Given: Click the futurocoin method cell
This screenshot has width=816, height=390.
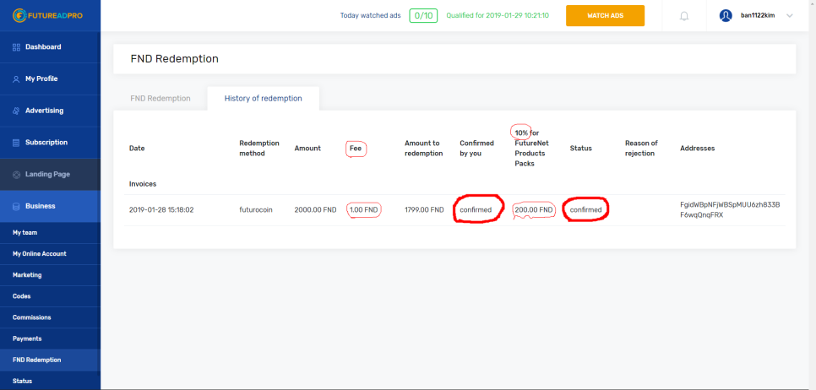Looking at the screenshot, I should 256,210.
